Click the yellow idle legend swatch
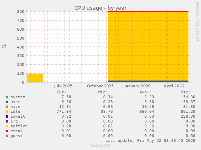The image size is (201, 150). 7,112
